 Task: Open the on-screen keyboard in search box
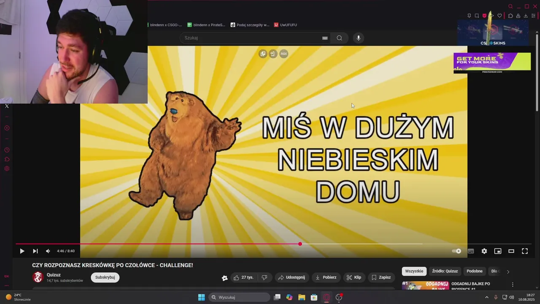325,38
